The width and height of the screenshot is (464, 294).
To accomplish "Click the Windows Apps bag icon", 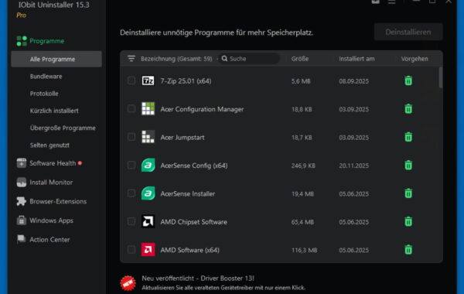I will coord(22,220).
